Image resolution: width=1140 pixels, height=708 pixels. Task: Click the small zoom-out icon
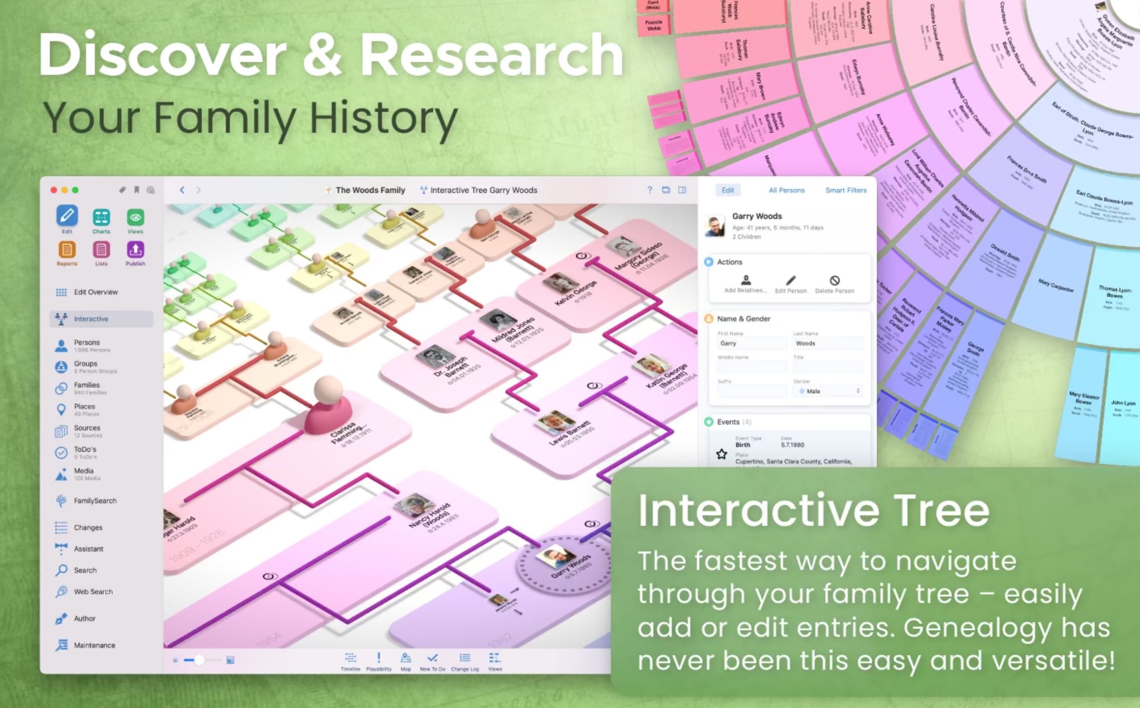[x=175, y=660]
